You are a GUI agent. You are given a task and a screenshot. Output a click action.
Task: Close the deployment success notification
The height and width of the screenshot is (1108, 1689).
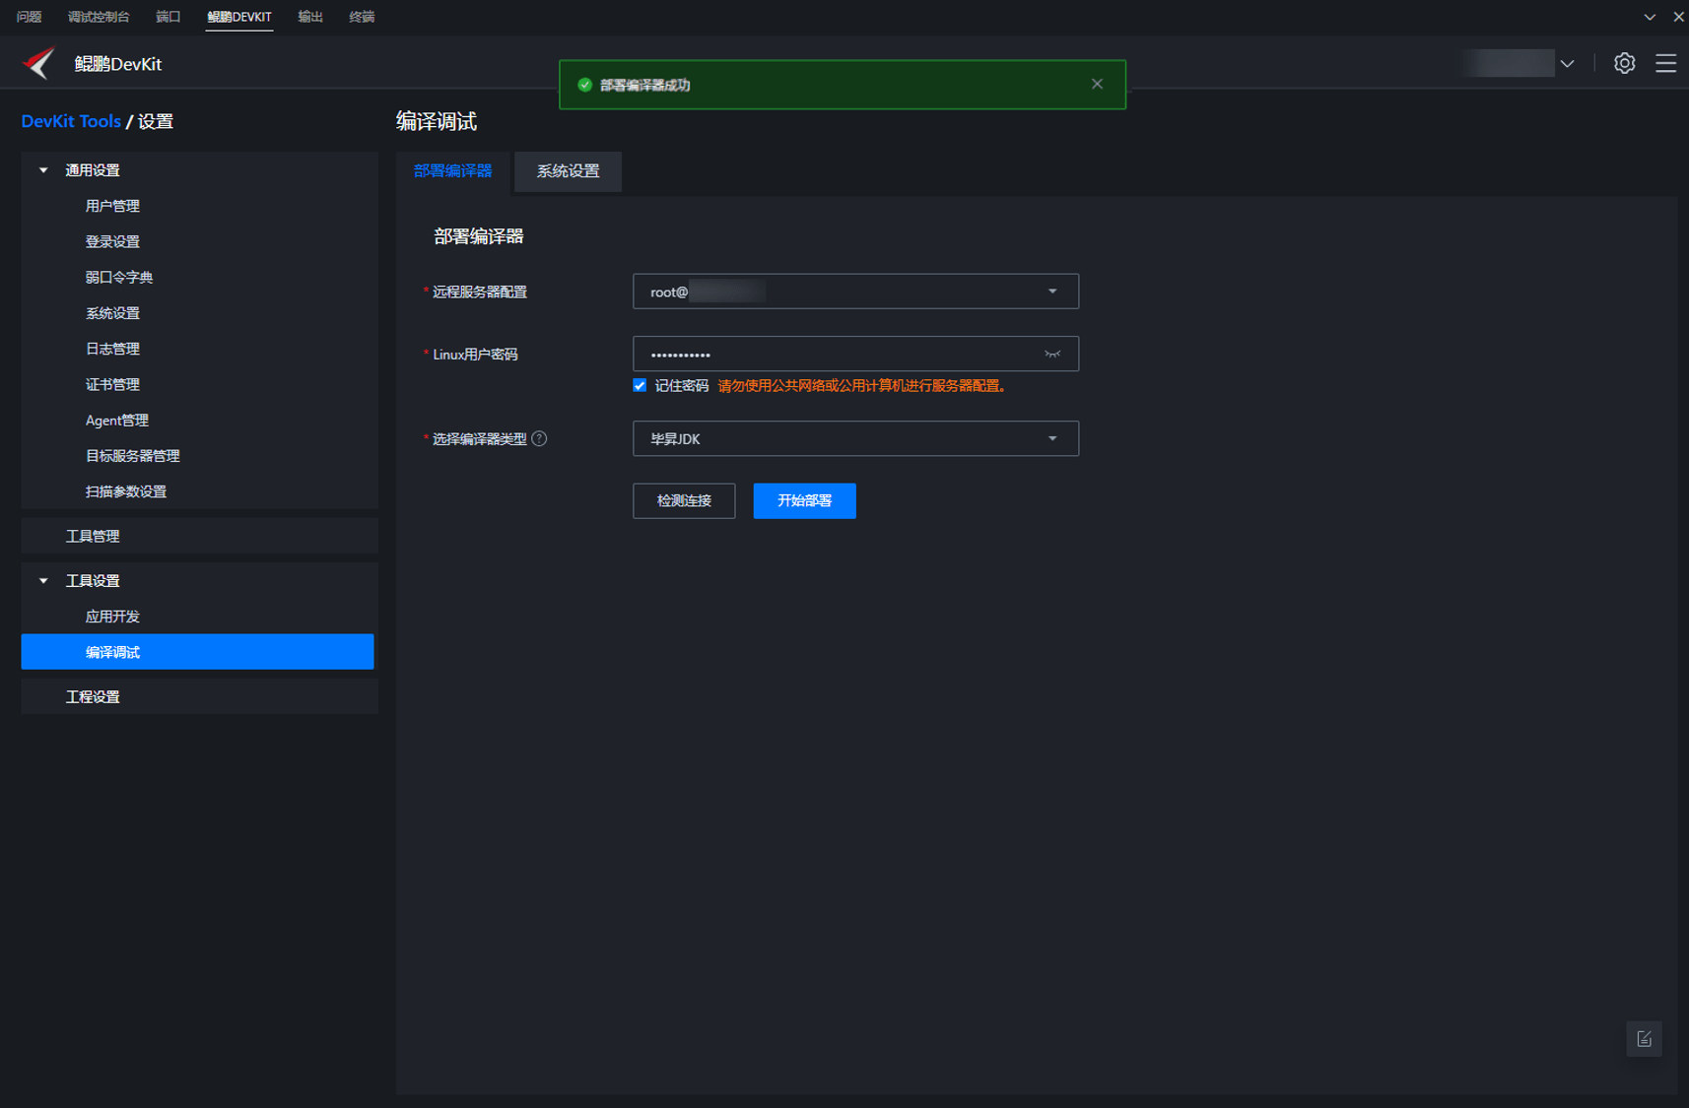click(1097, 84)
